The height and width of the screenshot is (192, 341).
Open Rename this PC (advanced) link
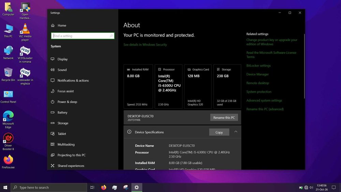click(x=265, y=109)
